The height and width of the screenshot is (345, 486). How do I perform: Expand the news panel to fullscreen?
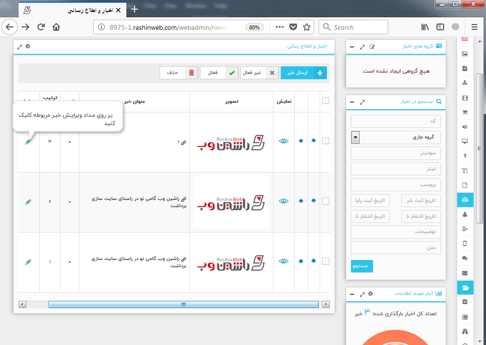20,47
